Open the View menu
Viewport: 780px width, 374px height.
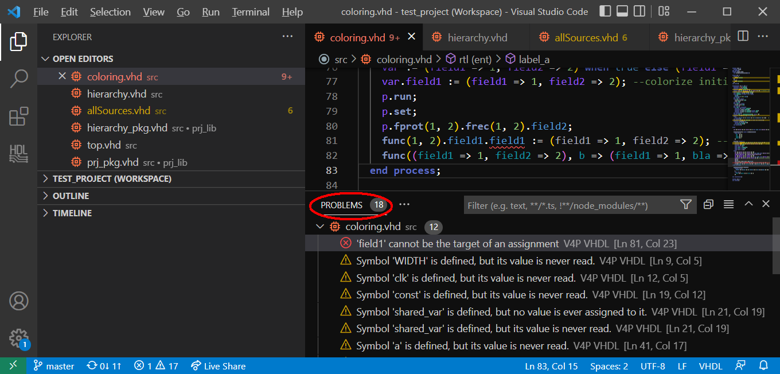(x=154, y=11)
